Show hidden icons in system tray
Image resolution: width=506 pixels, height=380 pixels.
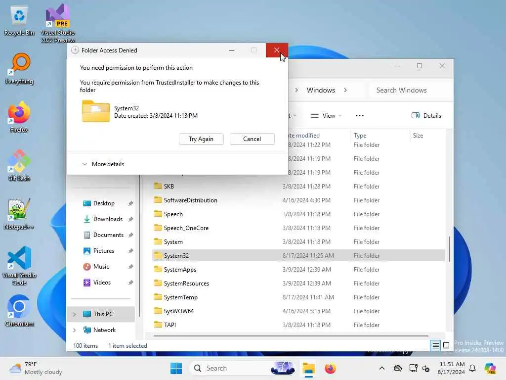(x=382, y=368)
